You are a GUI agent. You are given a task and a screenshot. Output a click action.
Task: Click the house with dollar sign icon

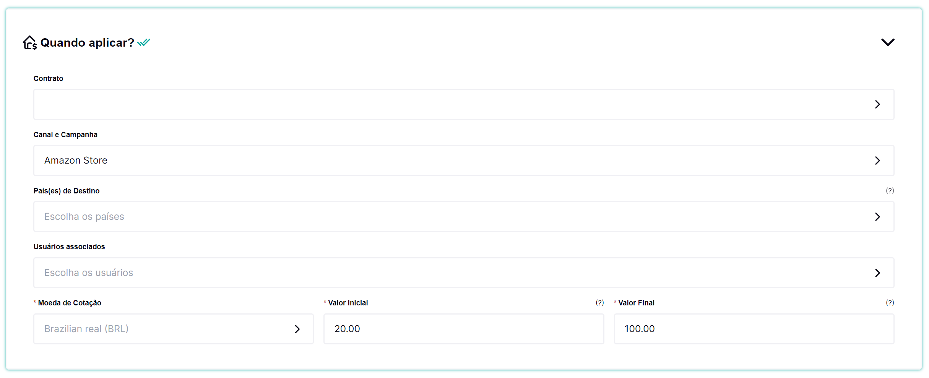coord(29,42)
